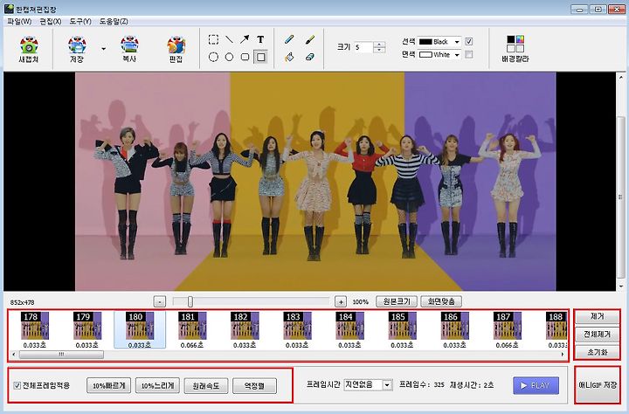Select frame thumbnail 183

297,329
